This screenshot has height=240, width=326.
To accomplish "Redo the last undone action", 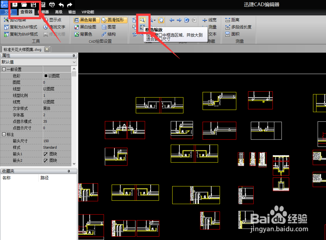I will click(x=70, y=5).
